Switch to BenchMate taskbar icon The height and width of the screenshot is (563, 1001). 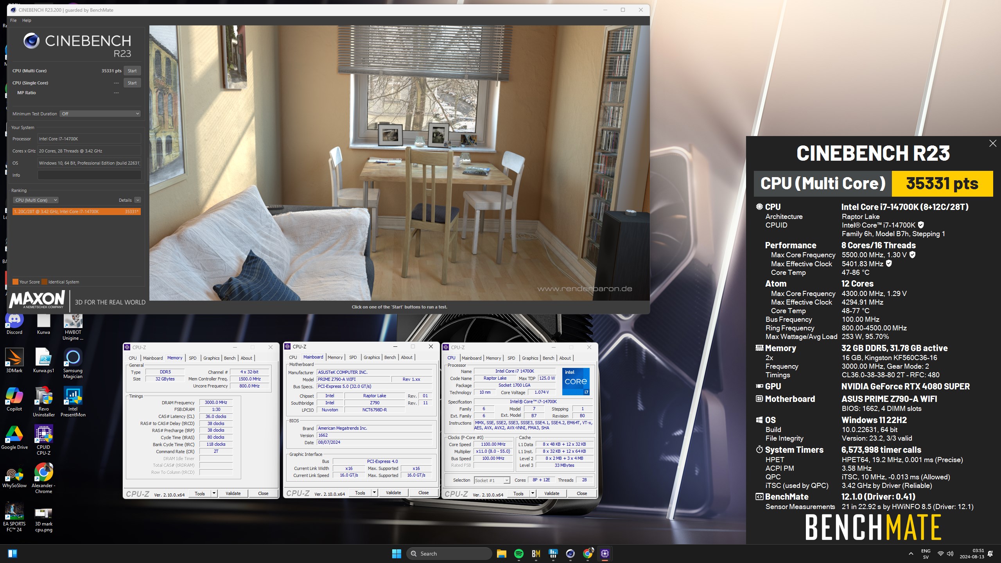pos(536,554)
